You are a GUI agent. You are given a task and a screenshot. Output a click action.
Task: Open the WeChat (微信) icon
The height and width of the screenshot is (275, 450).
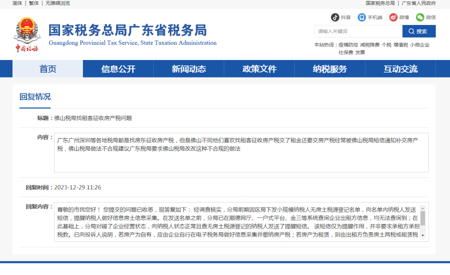[x=420, y=17]
